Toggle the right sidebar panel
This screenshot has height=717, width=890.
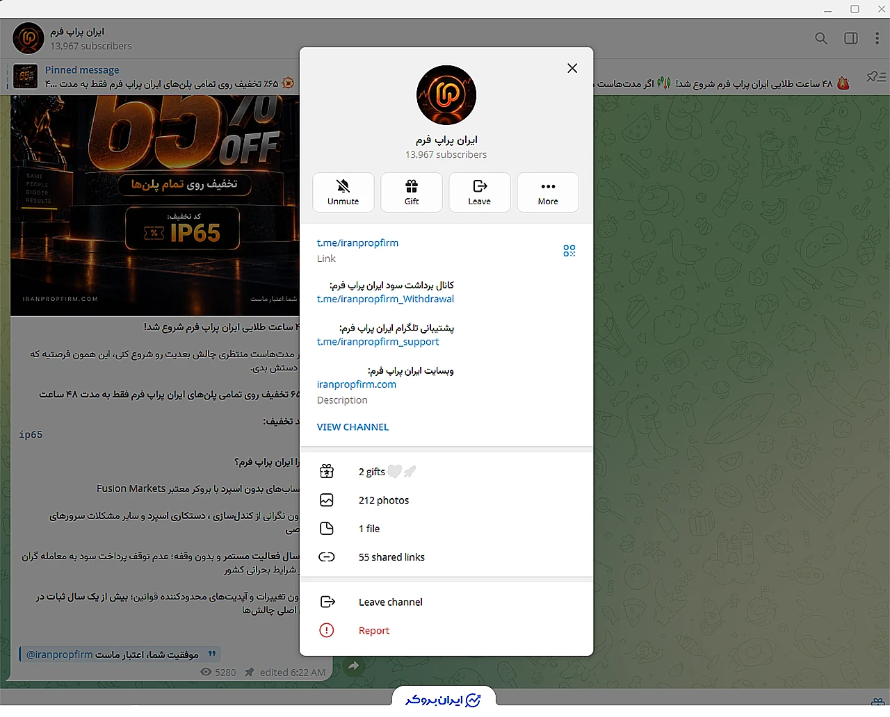point(851,38)
